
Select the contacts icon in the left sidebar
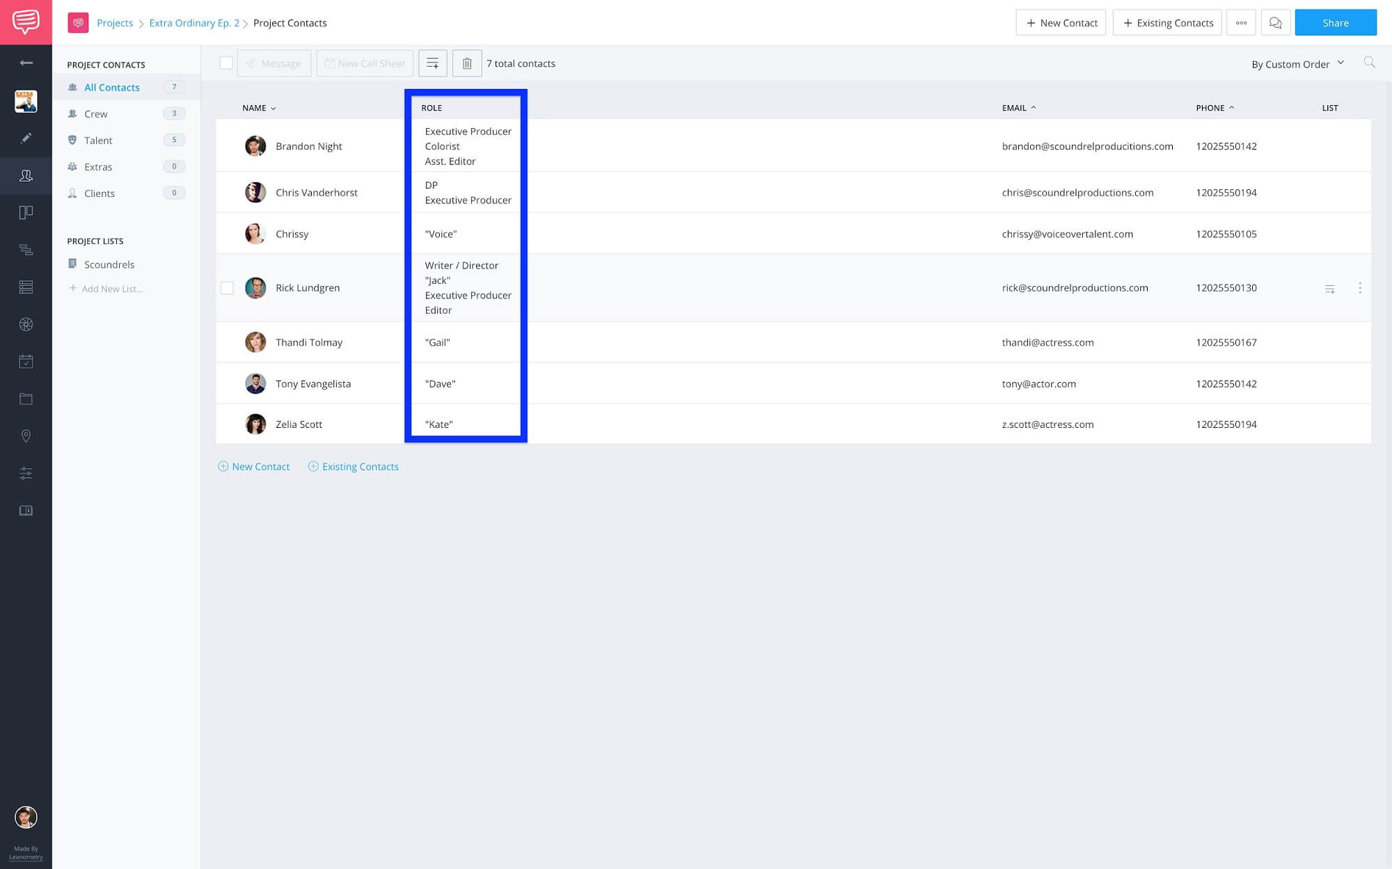(x=26, y=175)
